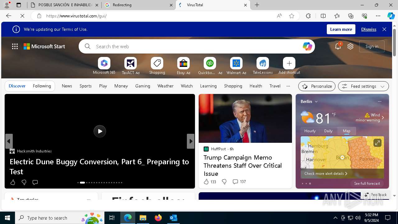Dislike the Electric Dune Buggy video
The height and width of the screenshot is (224, 398).
(x=24, y=182)
